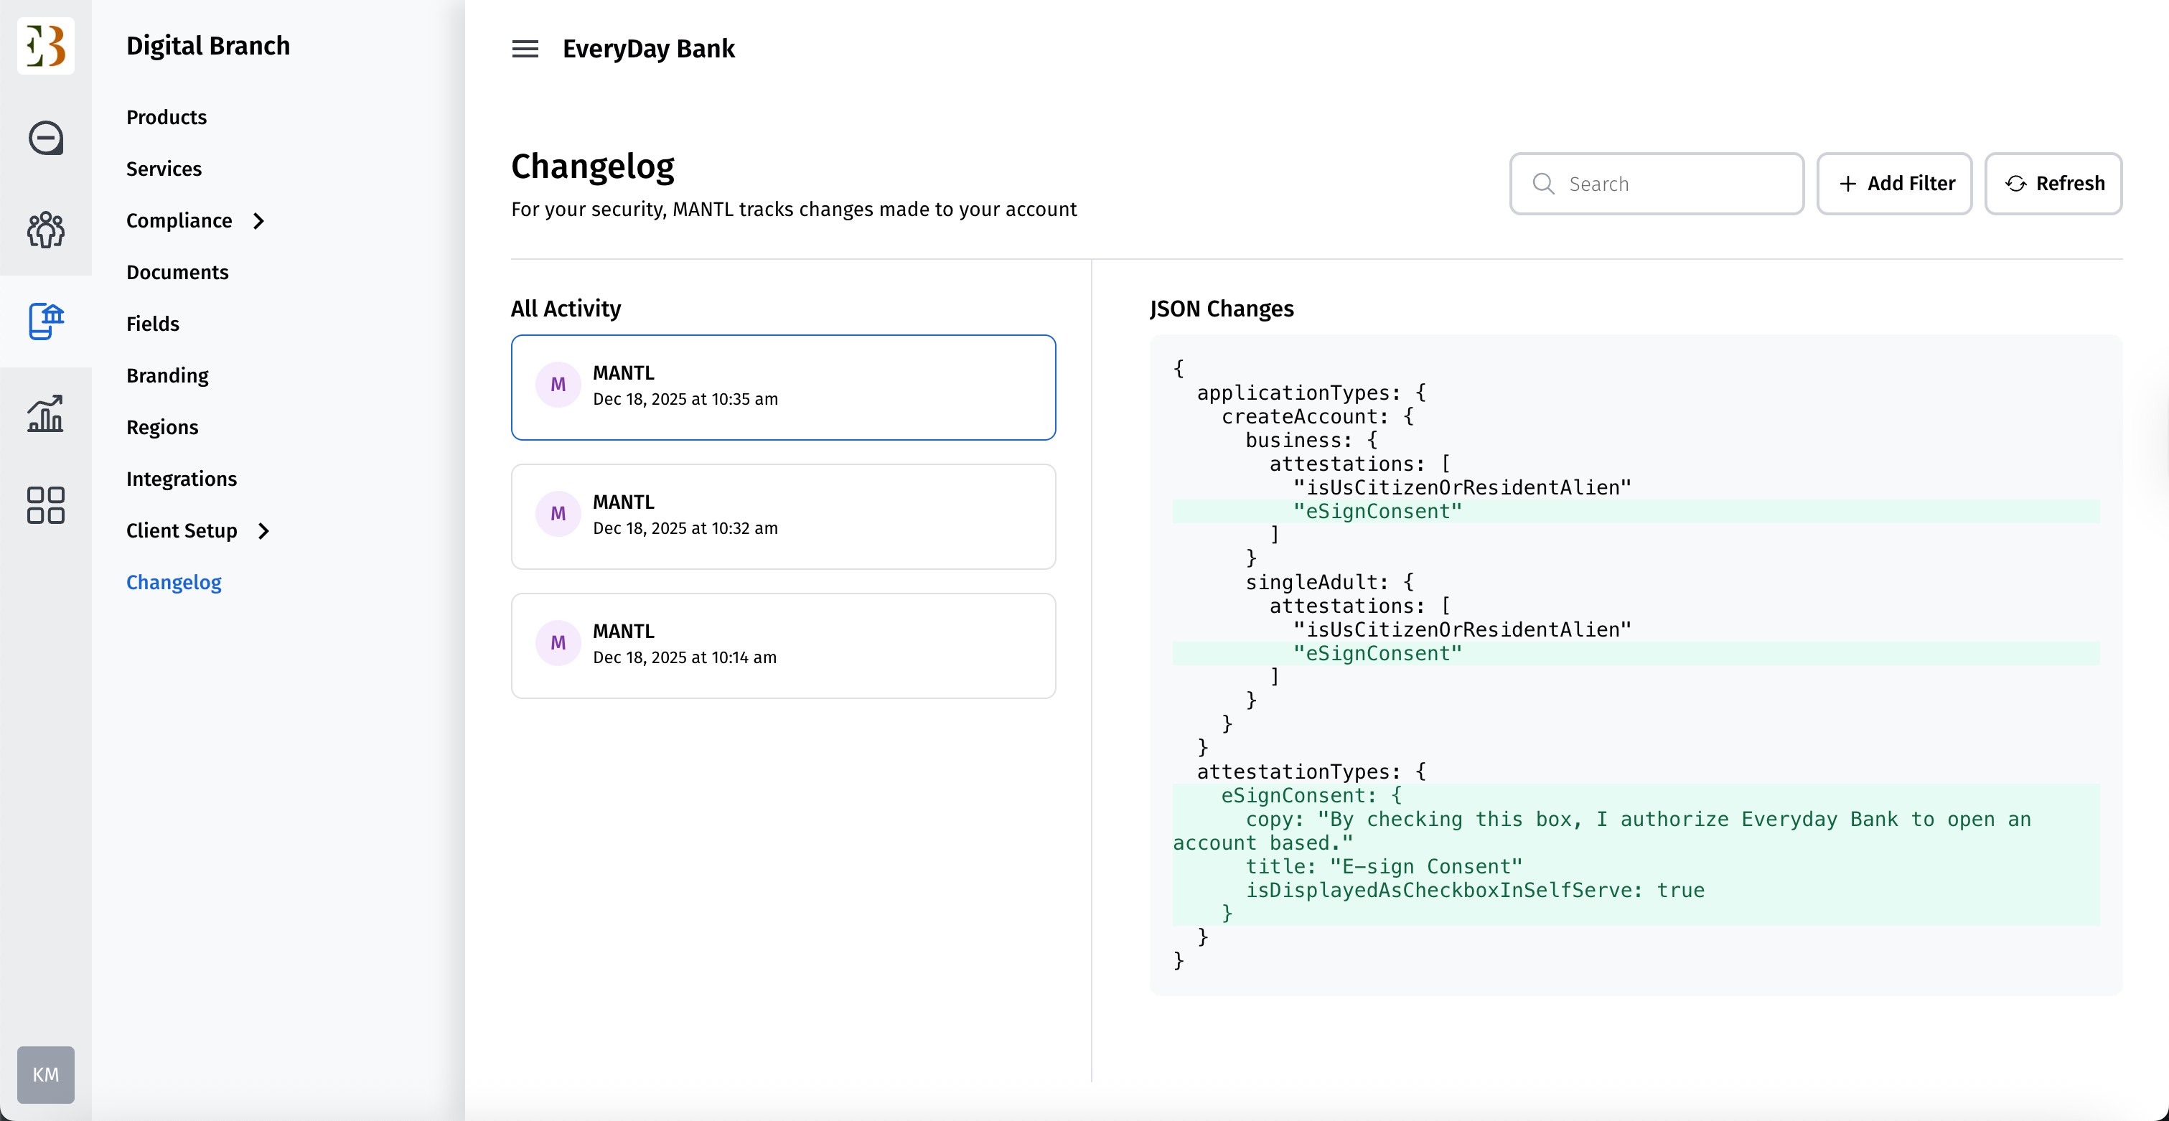Open the Branding section

click(x=167, y=375)
